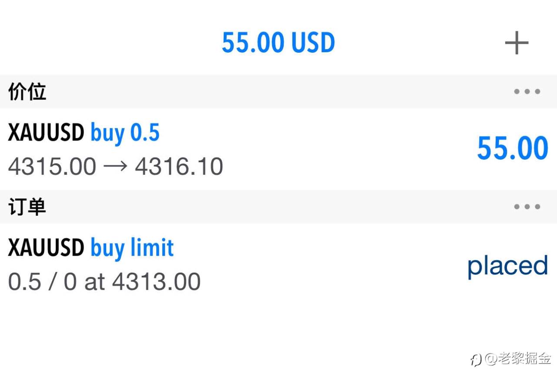Tap the placed order status
The image size is (557, 381).
[507, 266]
